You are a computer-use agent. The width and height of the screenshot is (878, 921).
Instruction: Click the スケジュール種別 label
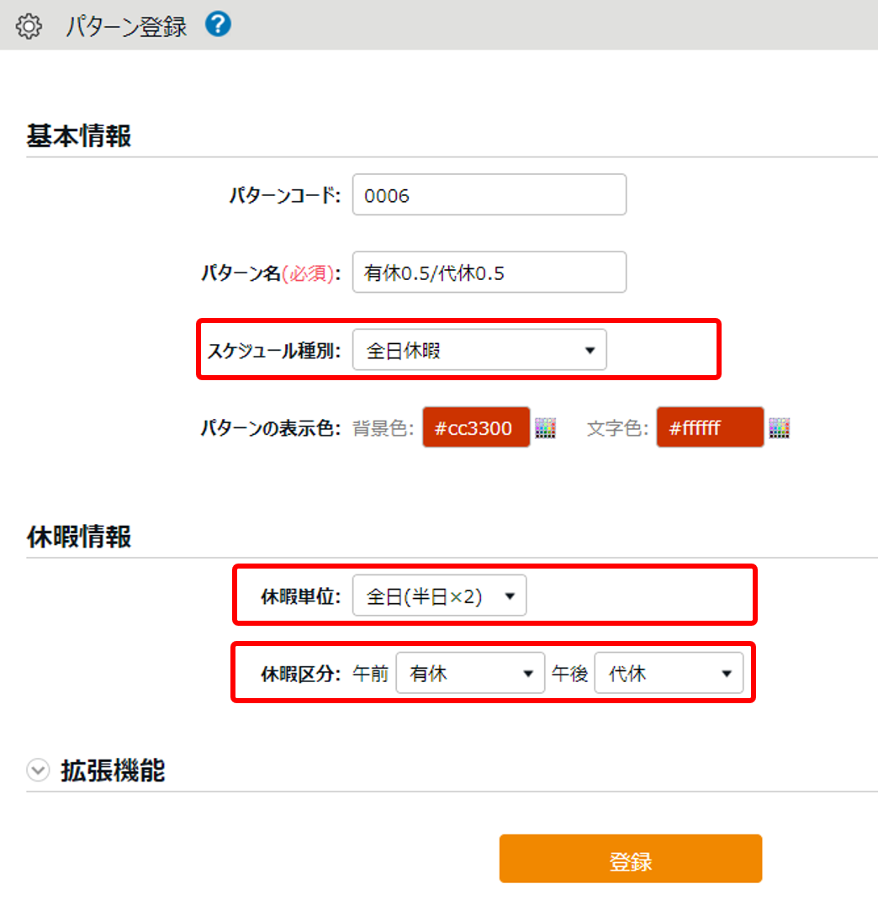[x=273, y=351]
